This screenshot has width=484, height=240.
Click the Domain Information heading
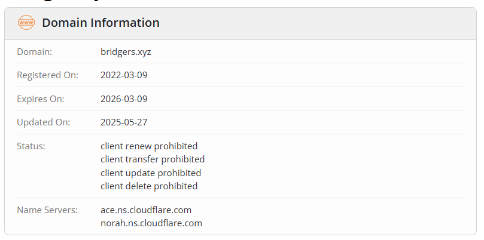pos(101,23)
